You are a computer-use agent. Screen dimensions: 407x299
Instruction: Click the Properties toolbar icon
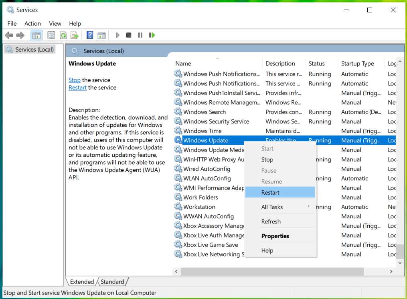coord(51,35)
